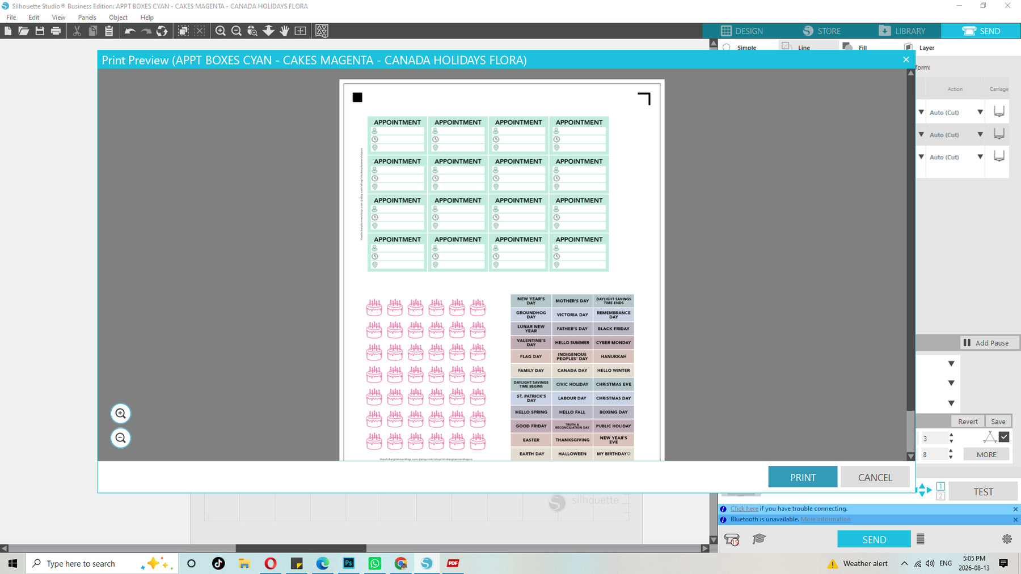Click the MORE button
Image resolution: width=1021 pixels, height=574 pixels.
coord(986,454)
